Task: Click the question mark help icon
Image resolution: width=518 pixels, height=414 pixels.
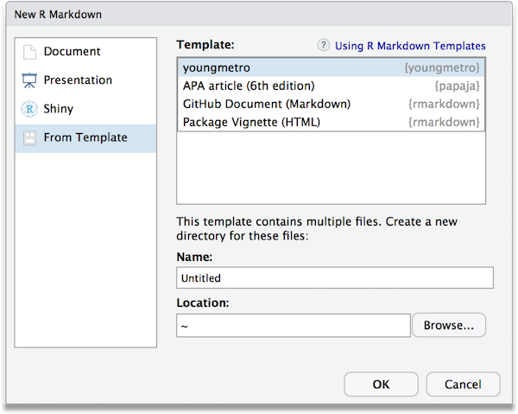Action: tap(324, 46)
